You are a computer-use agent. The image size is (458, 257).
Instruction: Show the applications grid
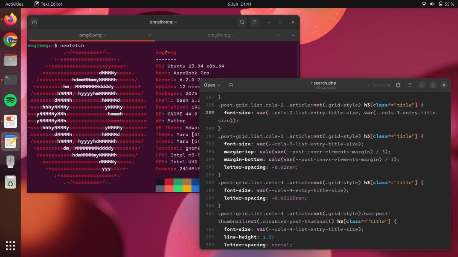(11, 246)
